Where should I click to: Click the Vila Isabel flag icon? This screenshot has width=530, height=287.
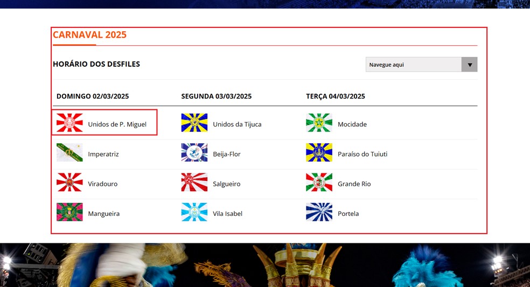194,212
